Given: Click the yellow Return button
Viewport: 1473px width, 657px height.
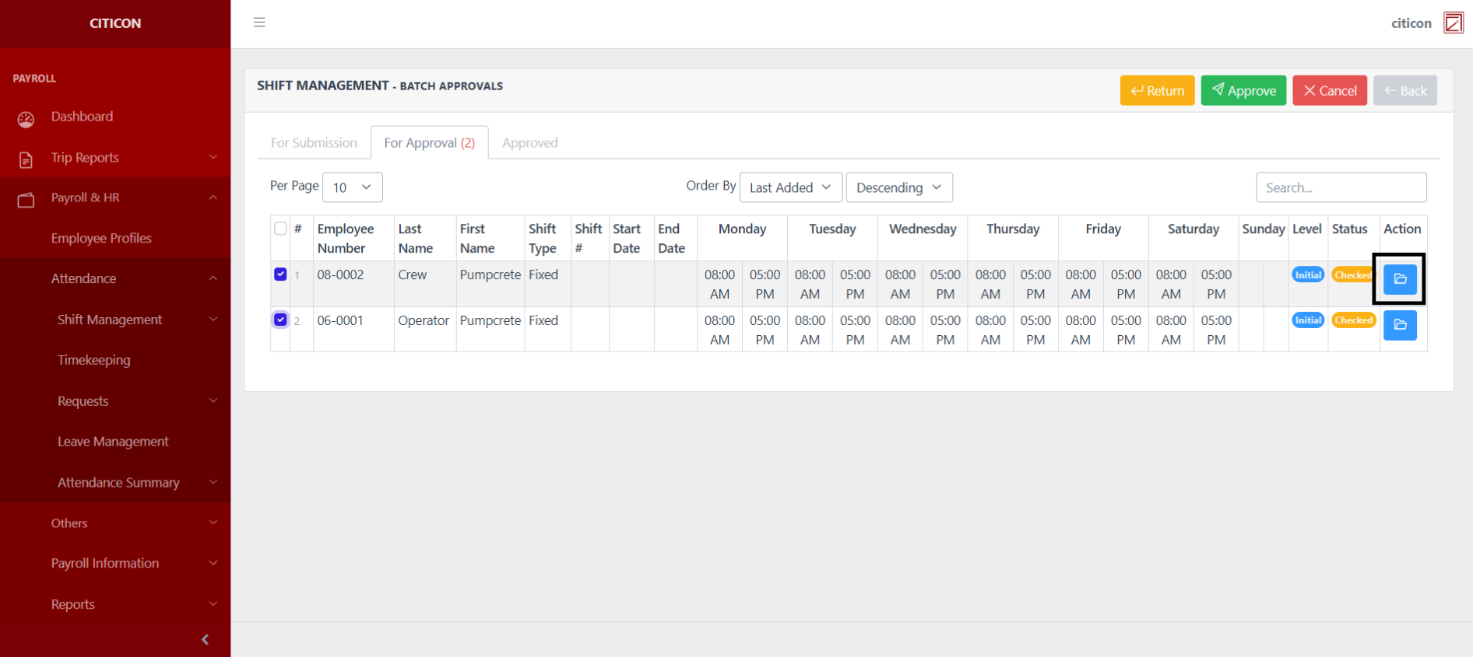Looking at the screenshot, I should click(1157, 91).
